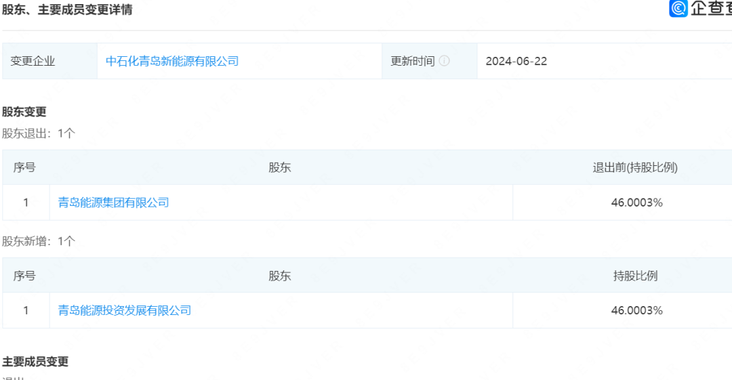This screenshot has height=380, width=732.
Task: Select the 股东变更 section heading
Action: [24, 112]
